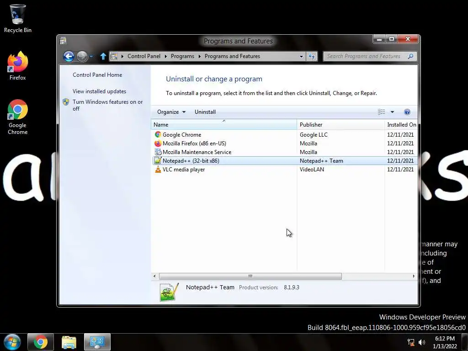Image resolution: width=468 pixels, height=351 pixels.
Task: Click the greyed Forward arrow button
Action: pos(82,56)
